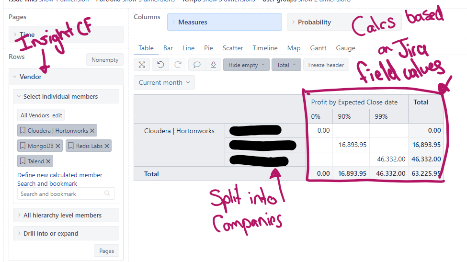The image size is (467, 262).
Task: Switch to the Pie chart tab
Action: (x=208, y=48)
